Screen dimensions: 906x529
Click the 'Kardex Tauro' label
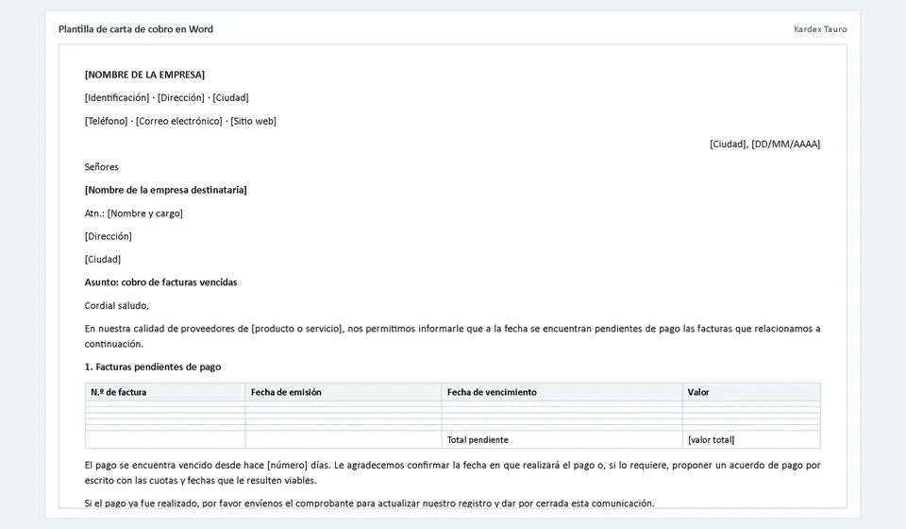[x=820, y=29]
